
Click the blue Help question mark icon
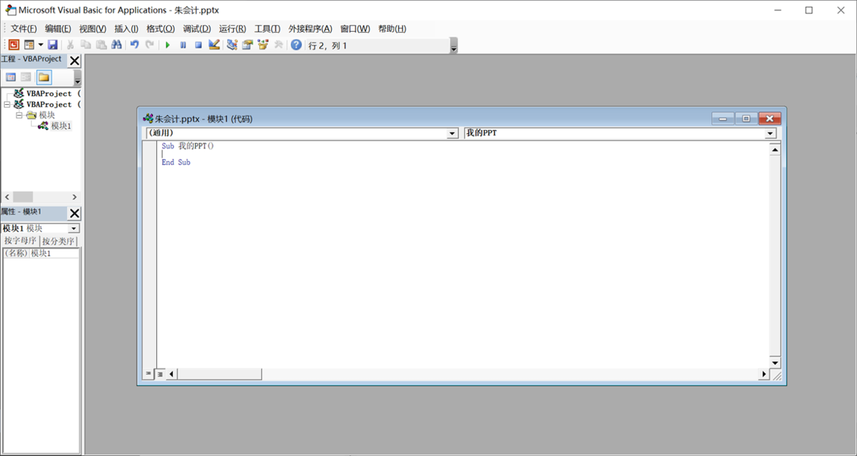pos(296,45)
